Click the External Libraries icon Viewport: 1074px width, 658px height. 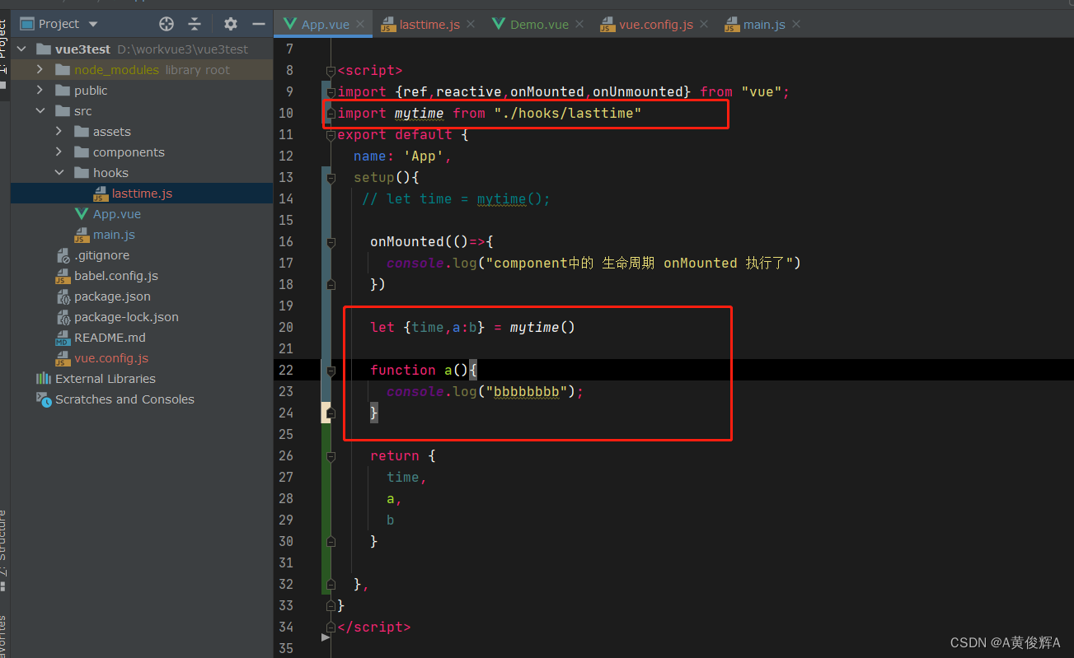tap(44, 379)
